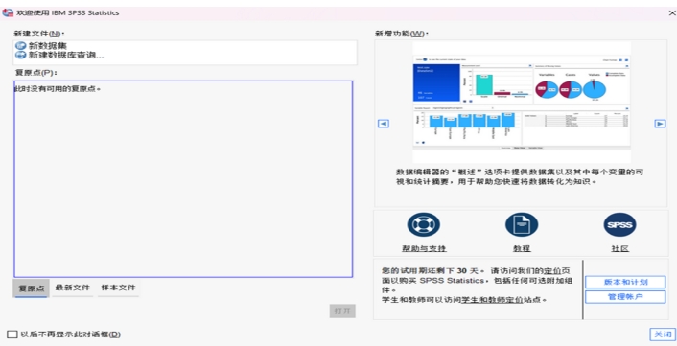Switch to the 复原点 tab
The width and height of the screenshot is (677, 346).
tap(31, 288)
